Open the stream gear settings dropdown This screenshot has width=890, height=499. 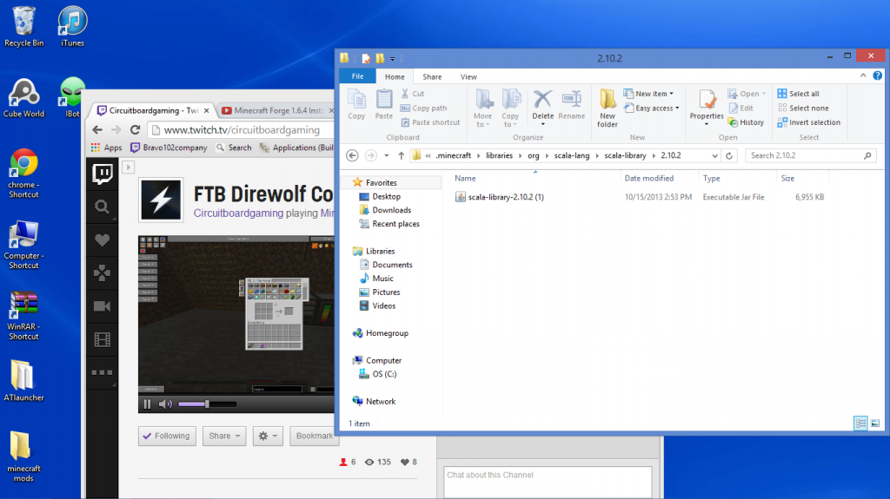268,436
